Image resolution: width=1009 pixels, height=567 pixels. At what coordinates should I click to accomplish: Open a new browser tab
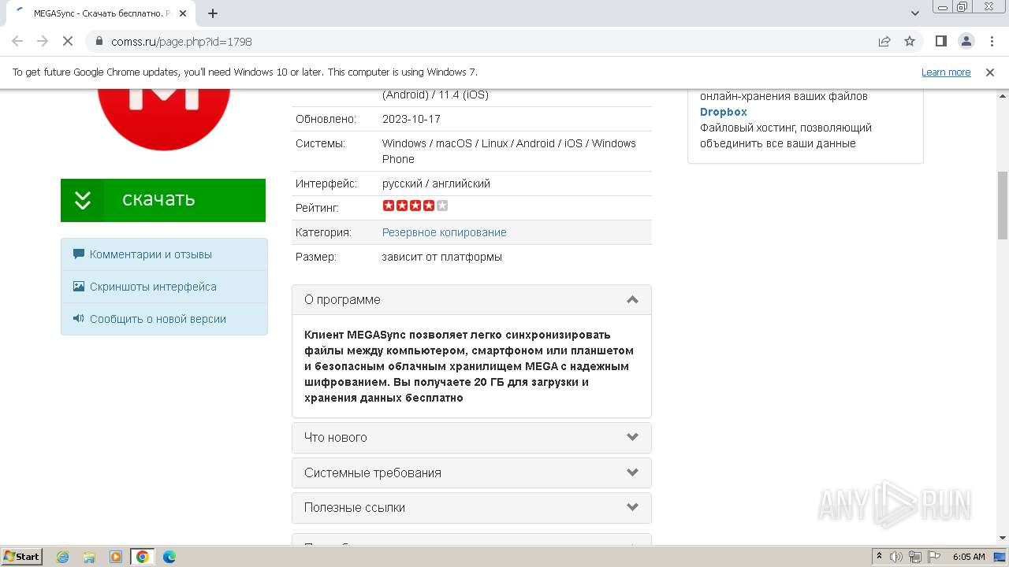click(x=213, y=13)
